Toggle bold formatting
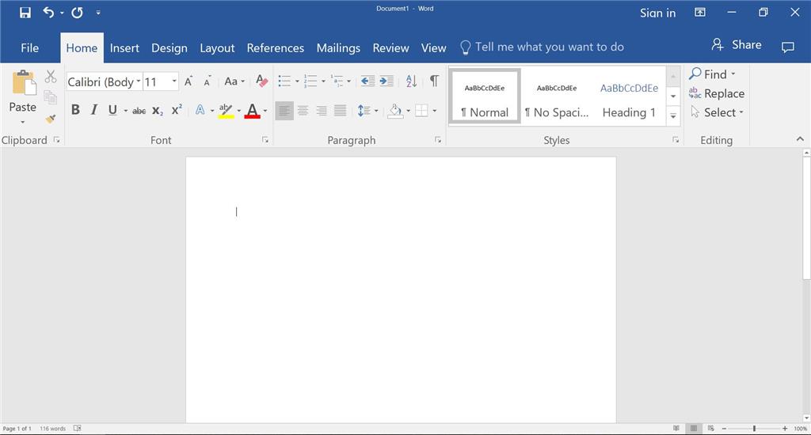Viewport: 811px width, 435px height. [75, 110]
